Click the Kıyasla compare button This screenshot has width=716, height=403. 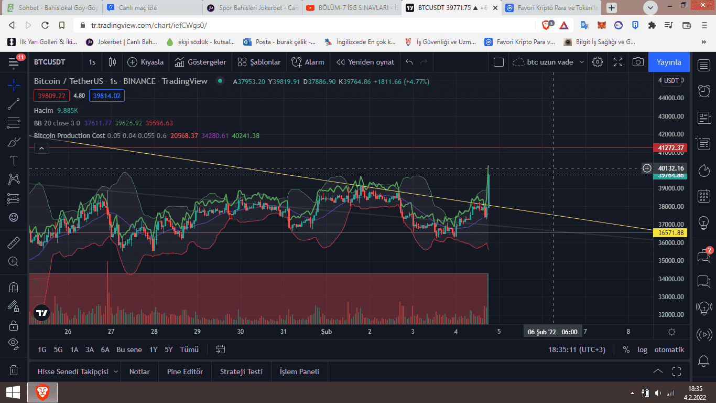pyautogui.click(x=145, y=62)
